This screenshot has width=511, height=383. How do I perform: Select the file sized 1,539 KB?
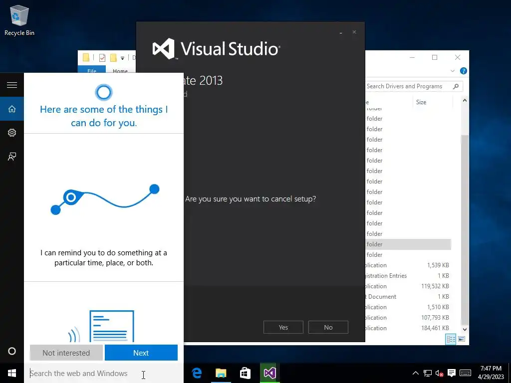[408, 265]
